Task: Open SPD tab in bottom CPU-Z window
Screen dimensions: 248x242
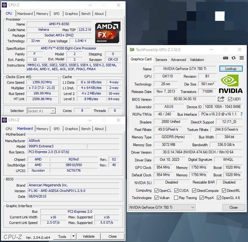Action: pos(57,129)
